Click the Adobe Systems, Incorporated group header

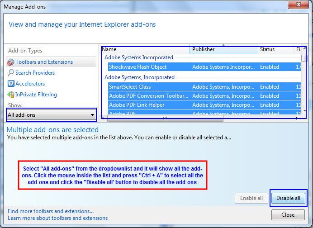(139, 77)
